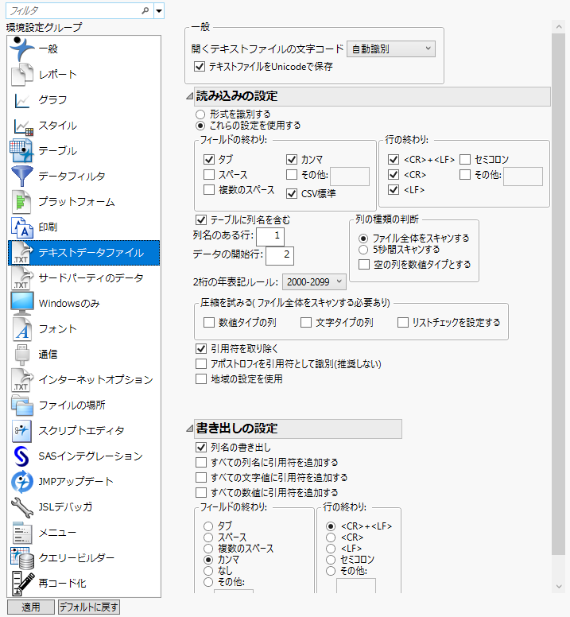Enable the スペース field delimiter checkbox
570x617 pixels.
pos(209,174)
